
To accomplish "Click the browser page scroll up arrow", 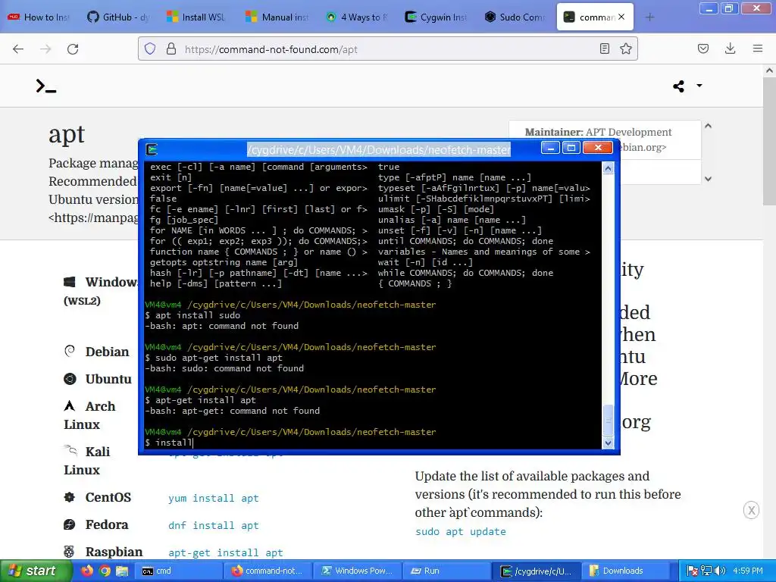I will click(x=769, y=70).
